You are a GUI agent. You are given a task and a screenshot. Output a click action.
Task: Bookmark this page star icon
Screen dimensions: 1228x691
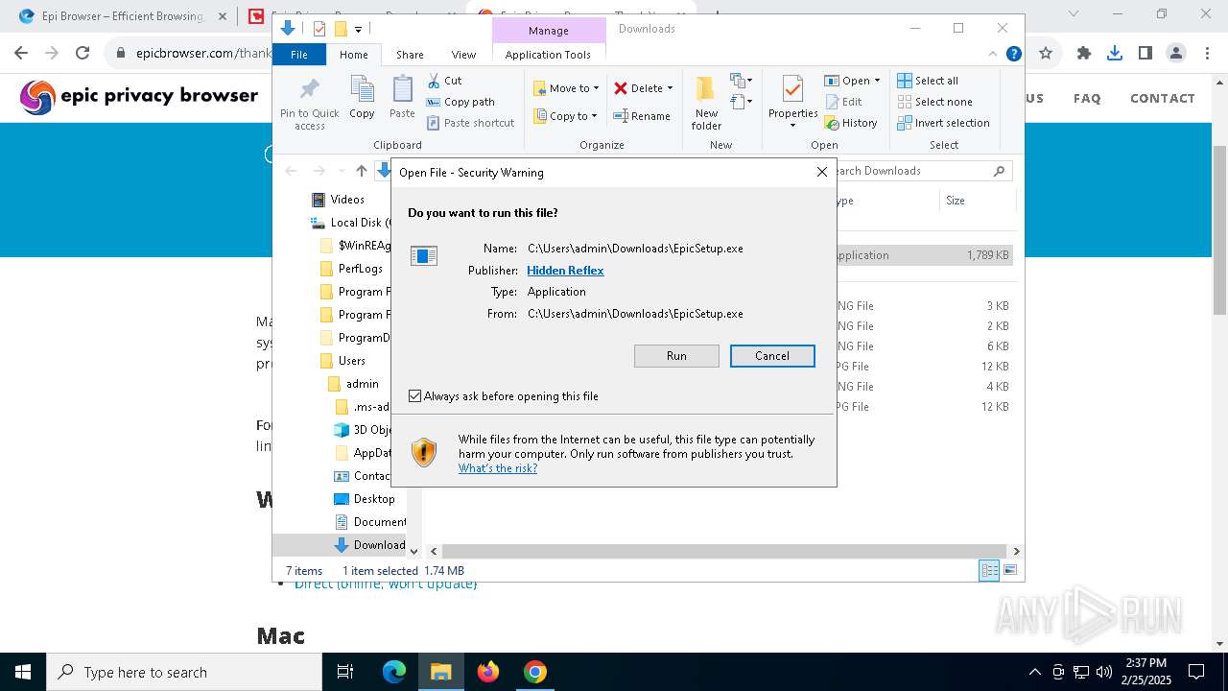[x=1046, y=54]
